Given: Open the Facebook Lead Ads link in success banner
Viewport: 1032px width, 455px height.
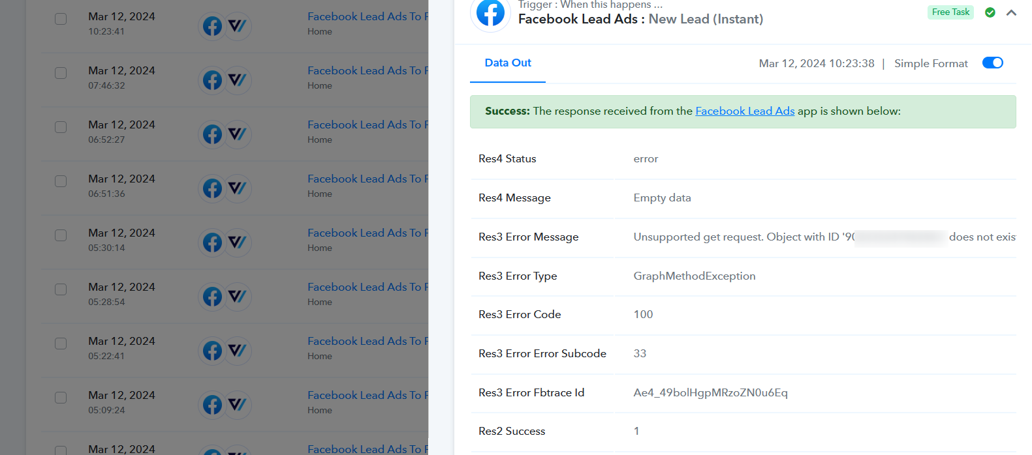Looking at the screenshot, I should click(745, 111).
